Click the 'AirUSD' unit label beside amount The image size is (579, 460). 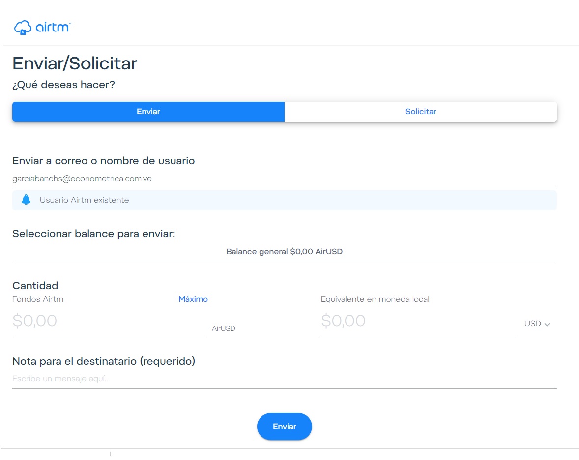coord(224,328)
